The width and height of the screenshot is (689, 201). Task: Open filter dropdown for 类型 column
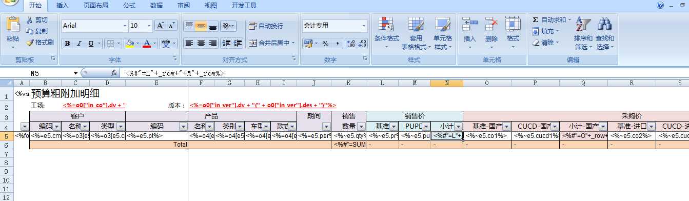tap(121, 126)
